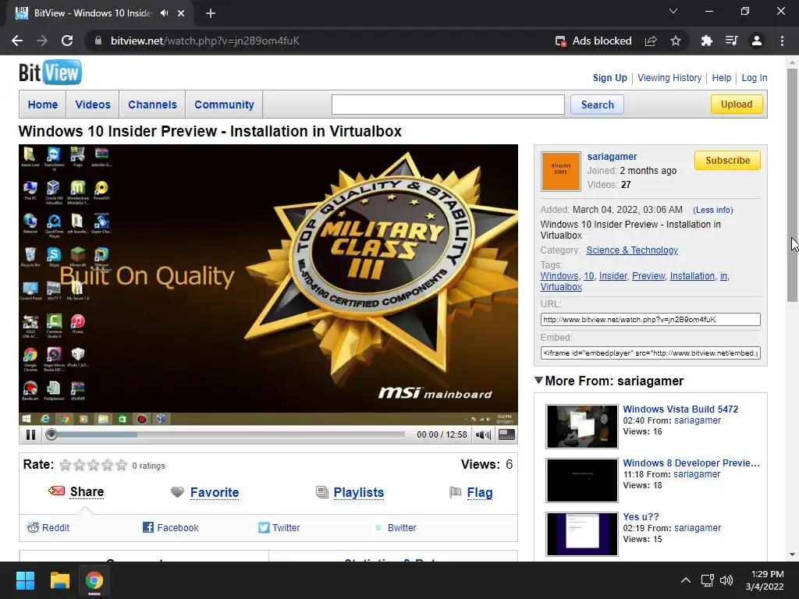799x599 pixels.
Task: Open File Explorer from the taskbar
Action: pyautogui.click(x=59, y=580)
